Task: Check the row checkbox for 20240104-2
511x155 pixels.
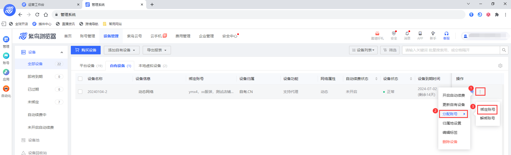Action: (80, 92)
